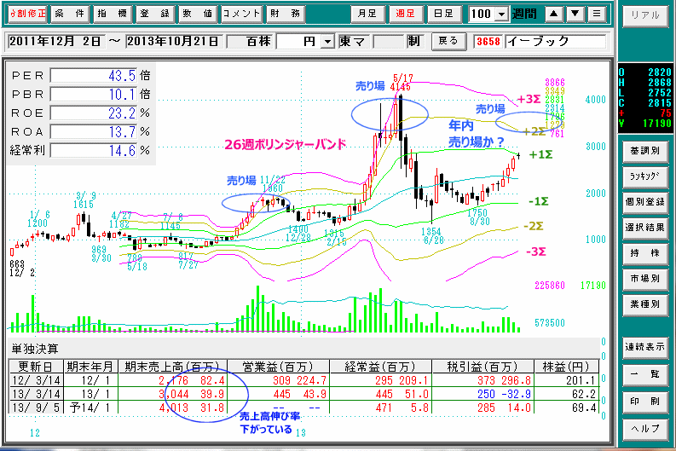Click the up triangle arrow button
Image resolution: width=676 pixels, height=451 pixels.
[x=554, y=14]
